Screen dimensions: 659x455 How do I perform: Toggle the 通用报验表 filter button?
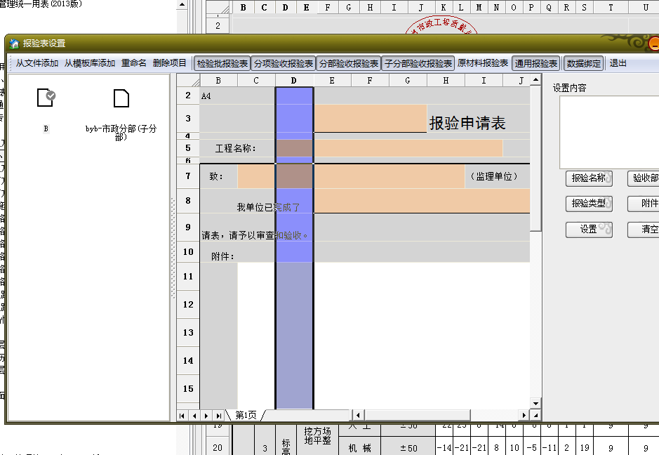[536, 63]
